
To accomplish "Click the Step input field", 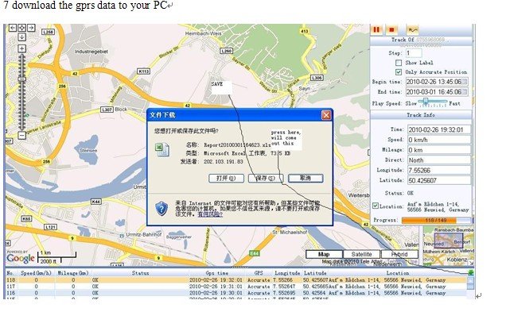I will (x=414, y=52).
